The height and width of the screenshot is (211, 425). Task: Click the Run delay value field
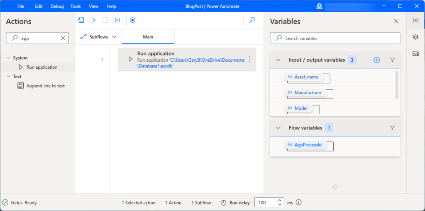pyautogui.click(x=266, y=202)
